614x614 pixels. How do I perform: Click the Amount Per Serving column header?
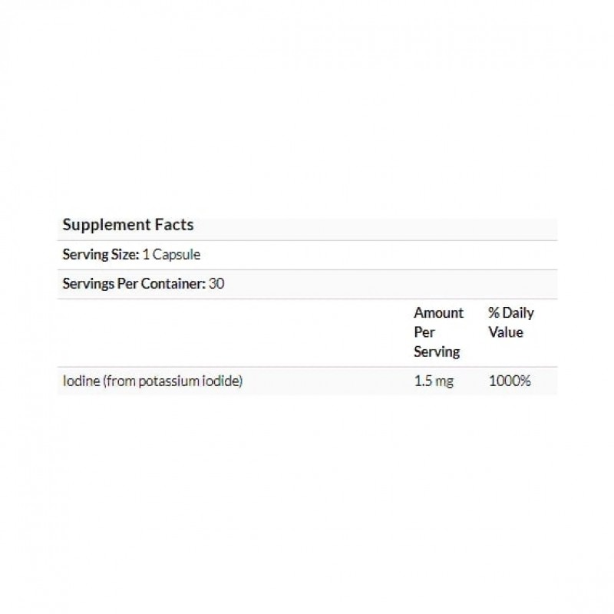coord(438,332)
